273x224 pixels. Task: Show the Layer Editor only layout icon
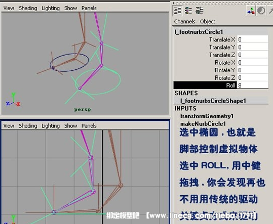tap(188, 11)
